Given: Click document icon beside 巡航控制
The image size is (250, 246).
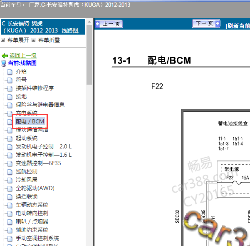Looking at the screenshot, I should (10, 172).
